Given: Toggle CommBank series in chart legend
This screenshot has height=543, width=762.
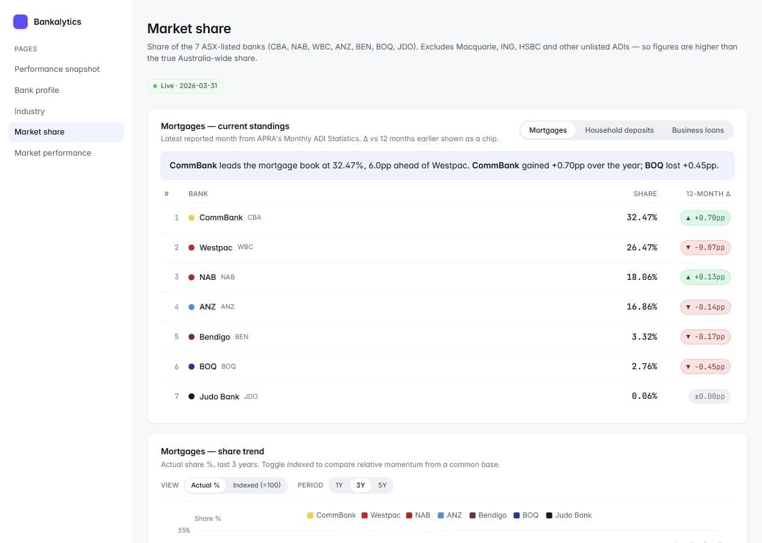Looking at the screenshot, I should point(332,515).
